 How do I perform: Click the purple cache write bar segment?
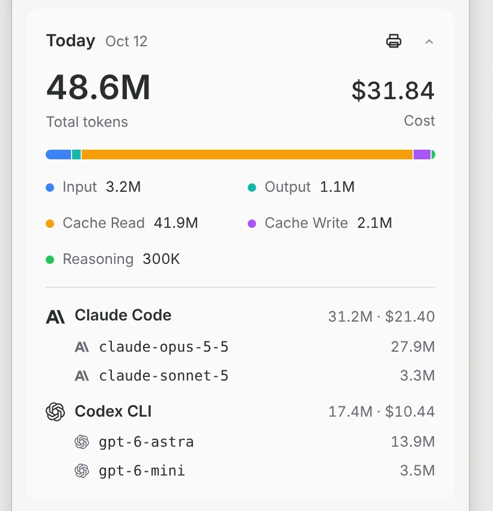(x=422, y=155)
